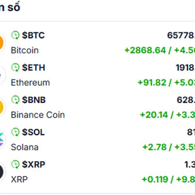Select the $BNB ticker symbol

point(34,100)
